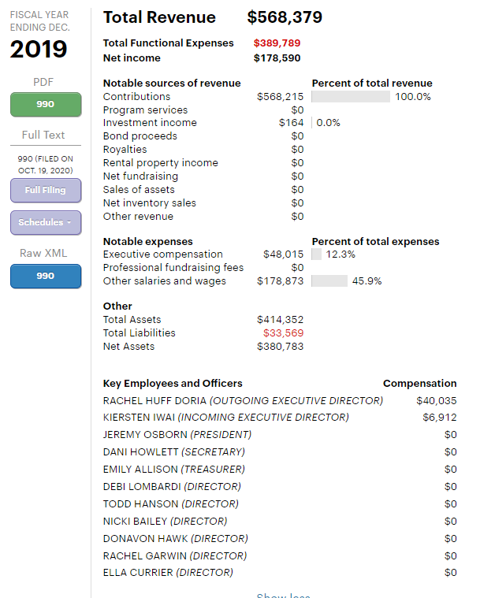Screen dimensions: 495x598
Task: Click the Total Functional Expenses amount
Action: click(277, 43)
